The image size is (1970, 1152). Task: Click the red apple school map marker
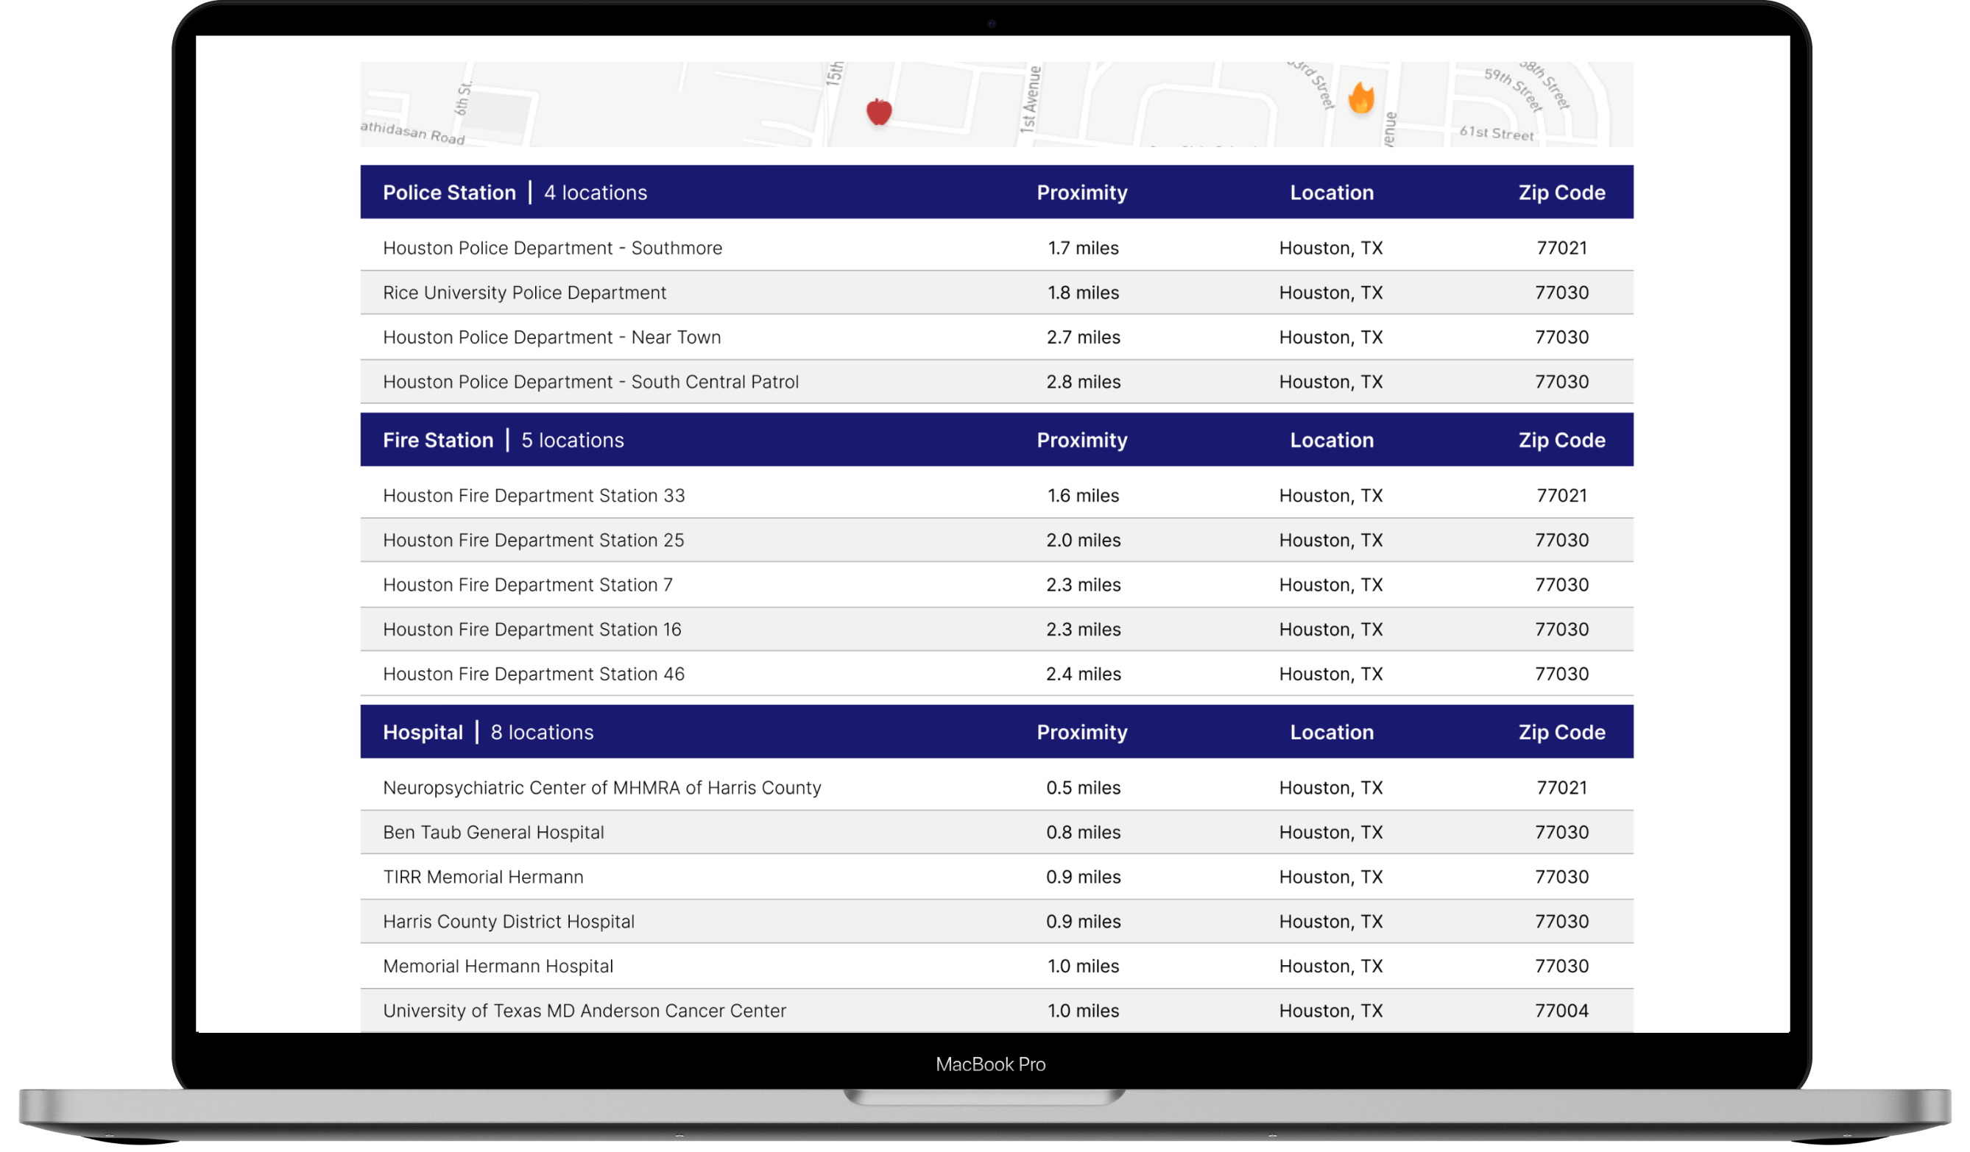tap(879, 112)
